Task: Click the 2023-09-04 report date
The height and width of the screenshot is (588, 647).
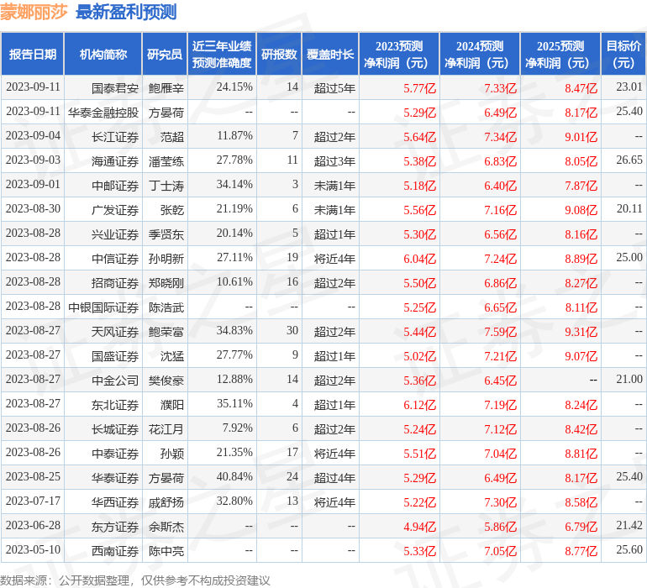Action: click(33, 135)
